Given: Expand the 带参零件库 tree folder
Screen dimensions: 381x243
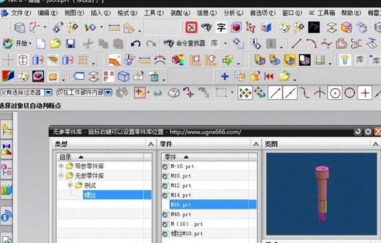Looking at the screenshot, I should [61, 166].
